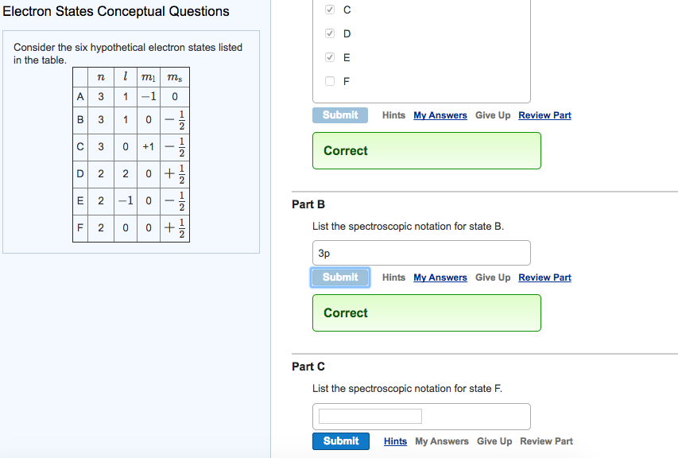Submit the spectroscopic notation for Part C
The width and height of the screenshot is (678, 458).
pos(340,441)
